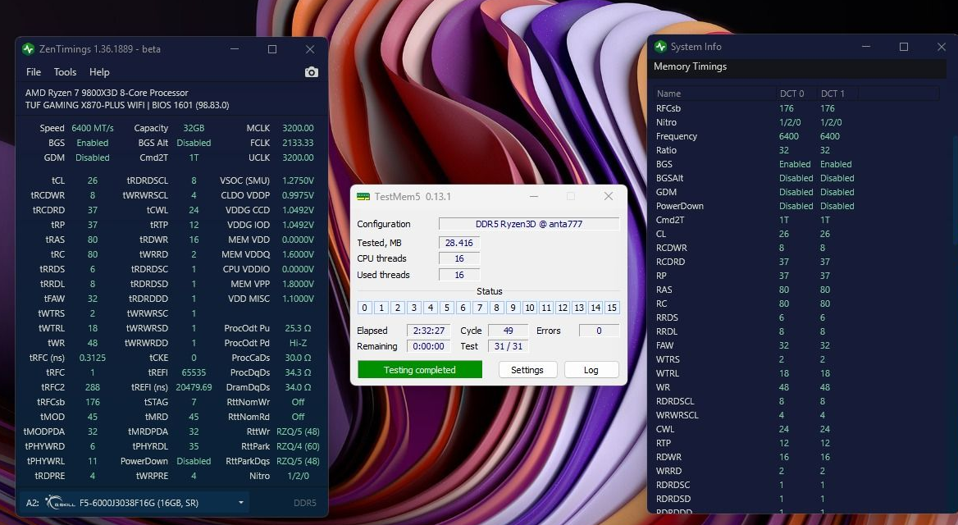Open the Tools menu in ZenTimings
The width and height of the screenshot is (958, 525).
tap(65, 72)
